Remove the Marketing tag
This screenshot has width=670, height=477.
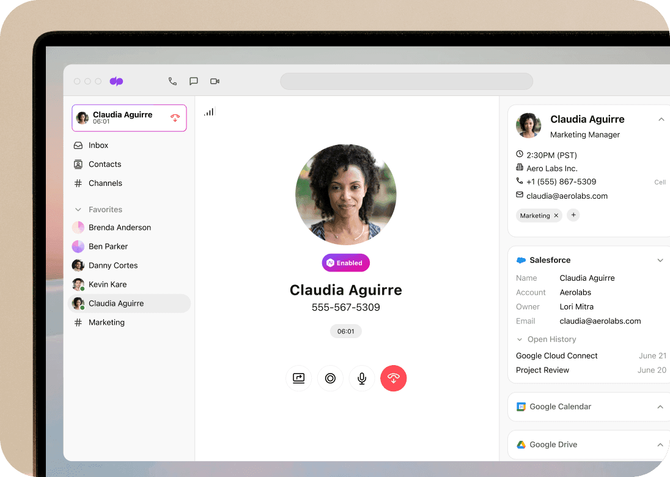pos(556,216)
